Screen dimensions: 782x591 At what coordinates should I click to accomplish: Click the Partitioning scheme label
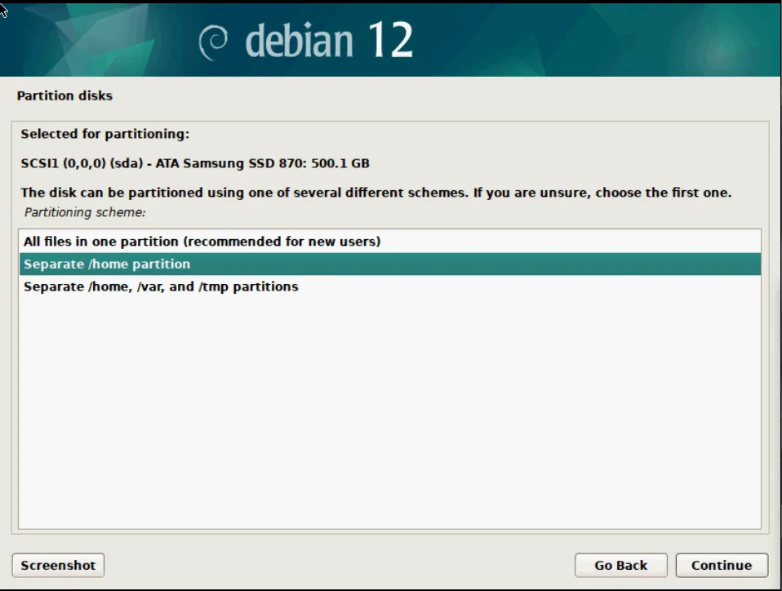click(85, 212)
